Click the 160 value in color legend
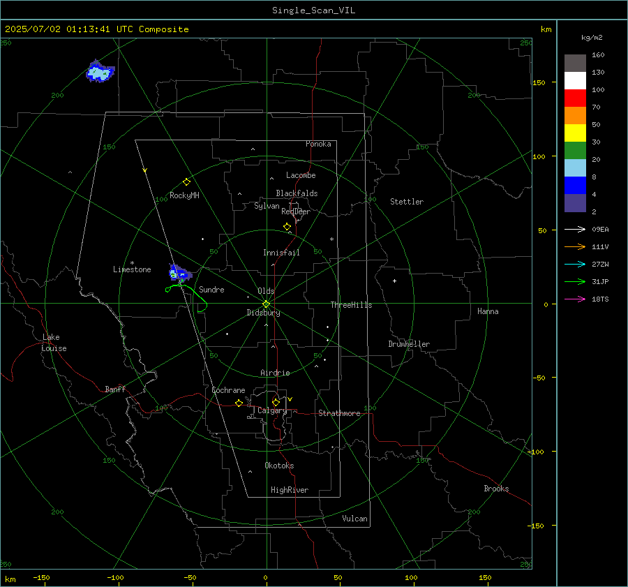 (x=598, y=55)
